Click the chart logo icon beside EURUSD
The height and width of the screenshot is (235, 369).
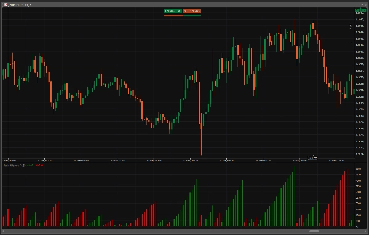point(6,5)
